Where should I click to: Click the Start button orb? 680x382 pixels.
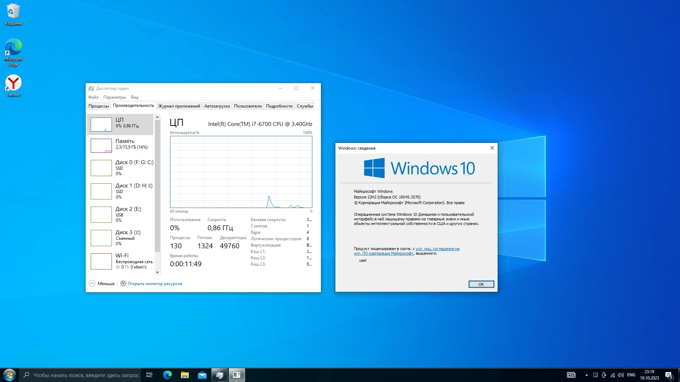pos(10,375)
